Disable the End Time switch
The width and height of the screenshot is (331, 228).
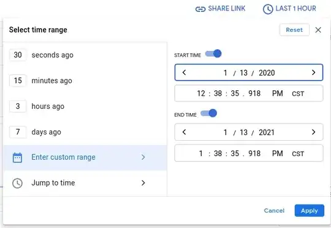pos(209,113)
